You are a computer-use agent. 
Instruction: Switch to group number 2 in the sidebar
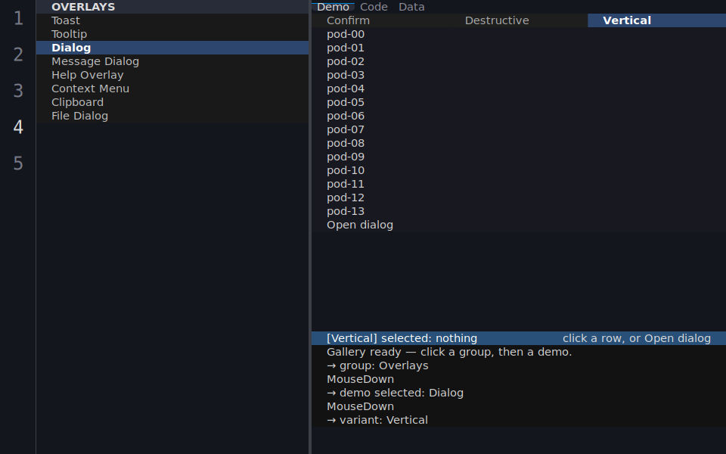pyautogui.click(x=18, y=54)
